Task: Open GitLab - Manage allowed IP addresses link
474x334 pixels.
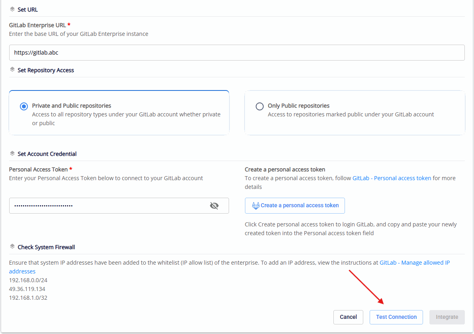Action: point(415,263)
